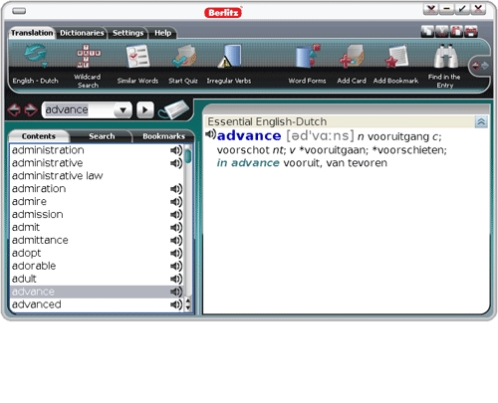The width and height of the screenshot is (498, 403).
Task: Select 'adorable' in word list
Action: click(x=34, y=266)
